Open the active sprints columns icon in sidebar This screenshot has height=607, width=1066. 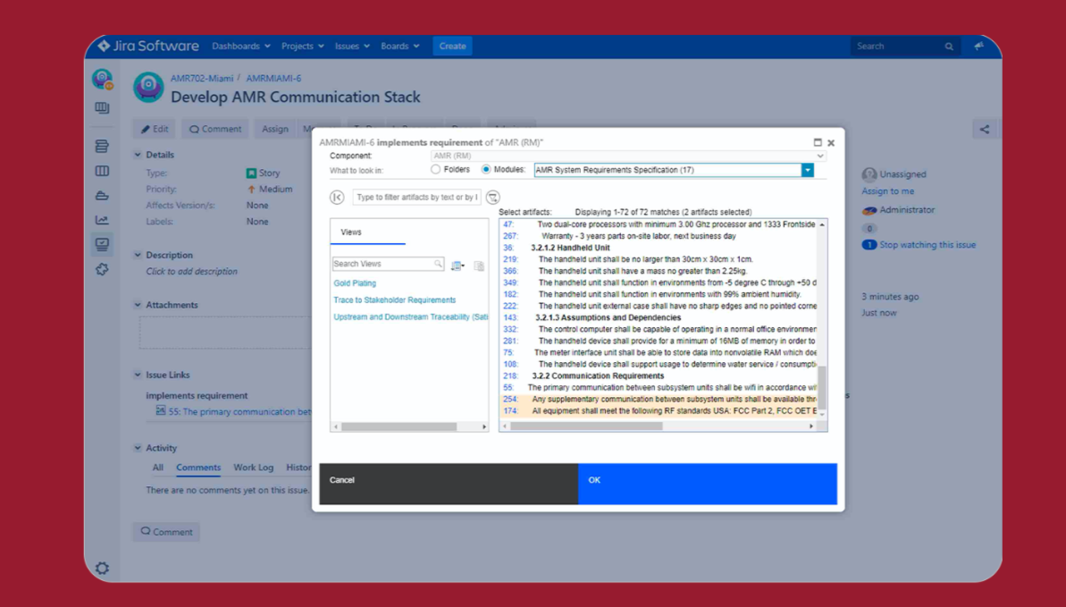point(102,172)
